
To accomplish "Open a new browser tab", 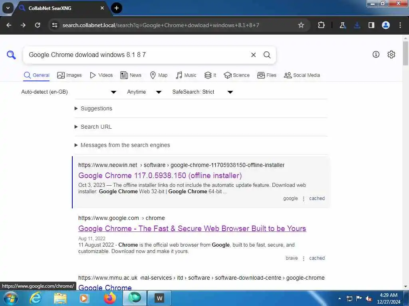I will pyautogui.click(x=117, y=8).
